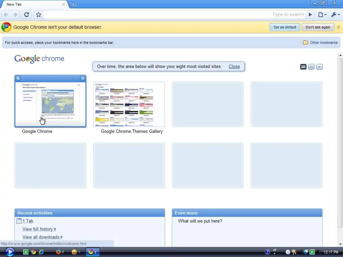
Task: Click the Even more header
Action: (x=247, y=213)
